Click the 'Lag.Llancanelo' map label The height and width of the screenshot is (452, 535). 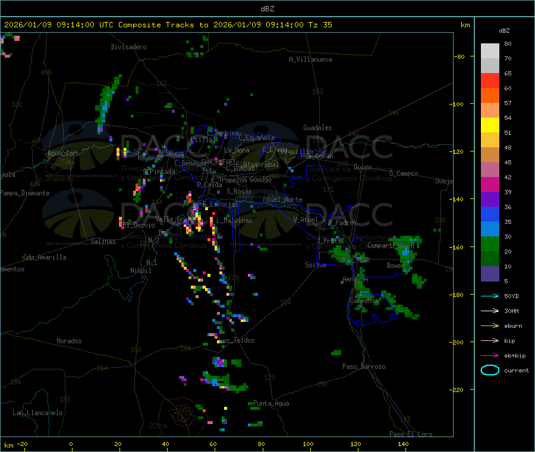(x=37, y=413)
